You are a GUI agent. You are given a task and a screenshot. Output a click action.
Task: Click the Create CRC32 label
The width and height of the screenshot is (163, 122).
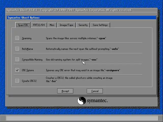(x=29, y=81)
